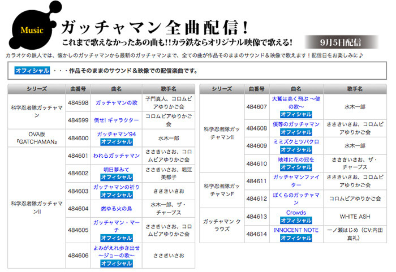This screenshot has width=396, height=272.
Task: Click song number 484598
Action: coord(78,103)
